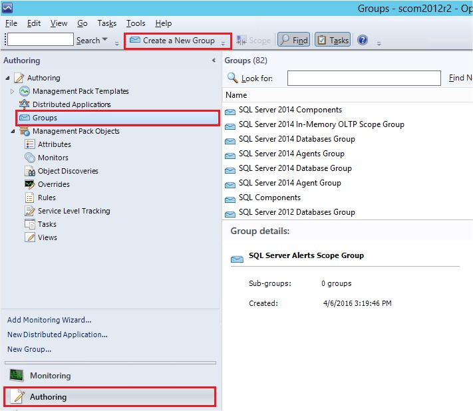Click Management Pack Templates icon

[25, 91]
